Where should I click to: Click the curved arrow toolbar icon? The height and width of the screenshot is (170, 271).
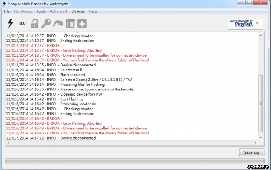[x=58, y=24]
